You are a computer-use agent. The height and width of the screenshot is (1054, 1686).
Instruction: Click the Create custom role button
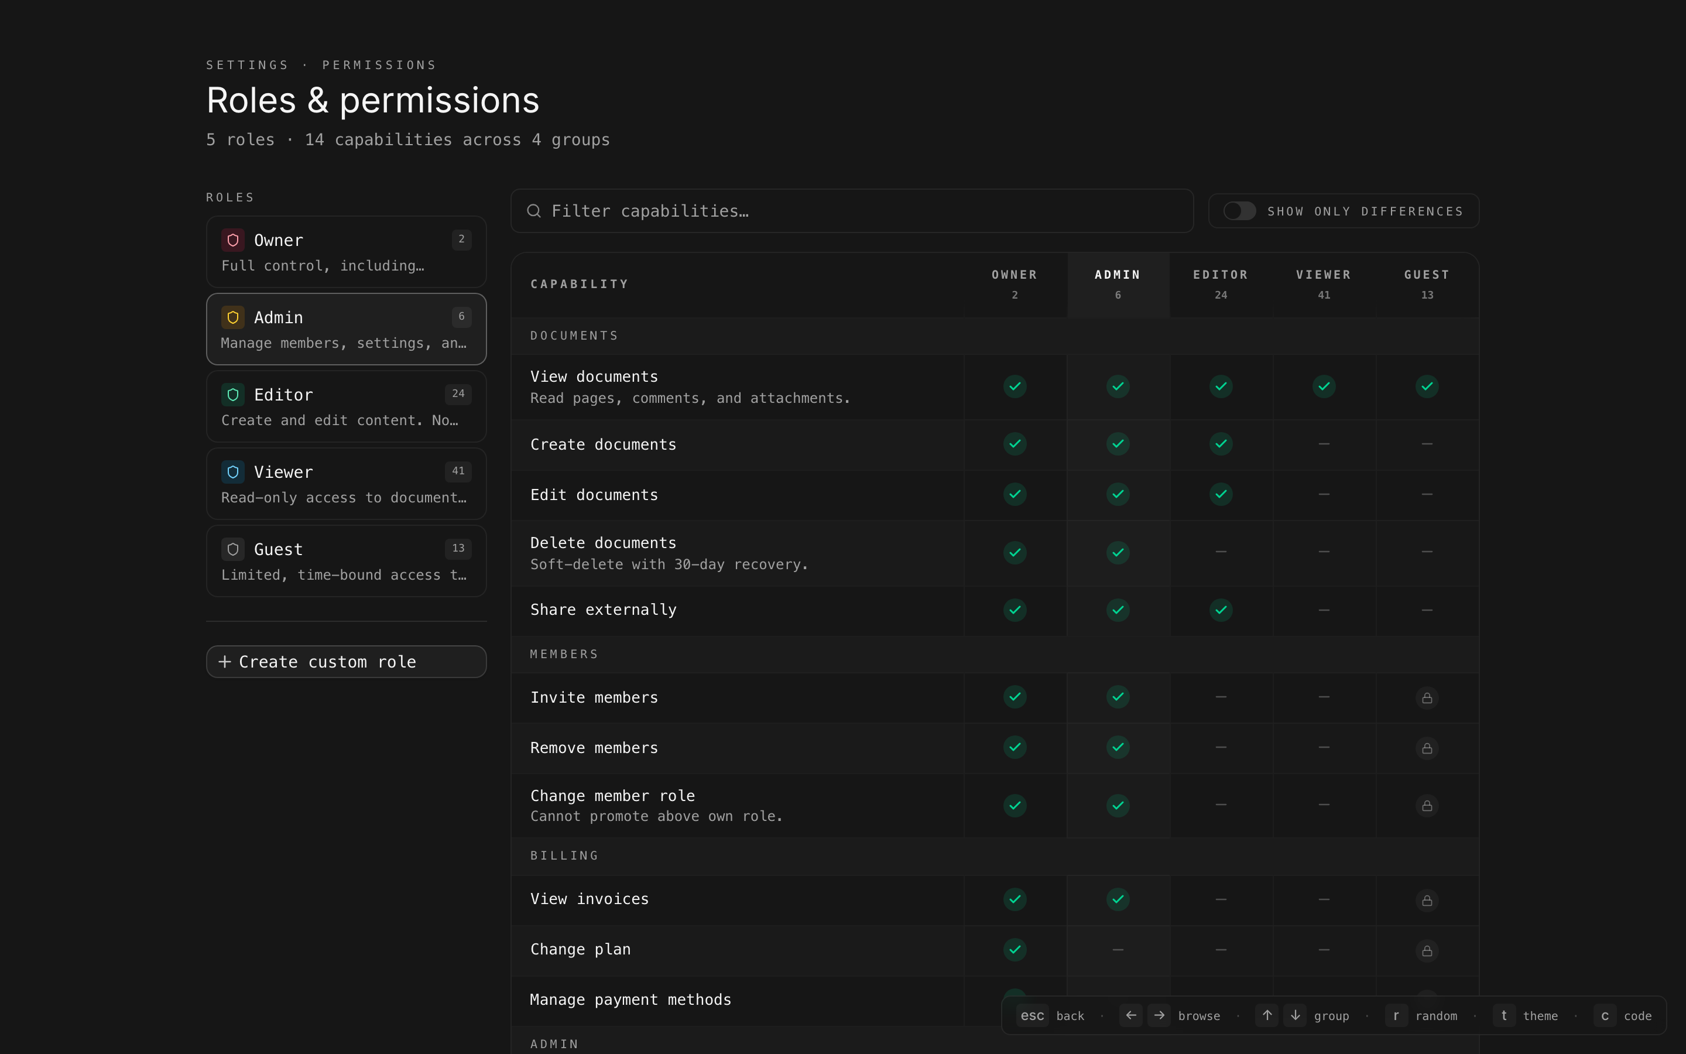click(346, 662)
